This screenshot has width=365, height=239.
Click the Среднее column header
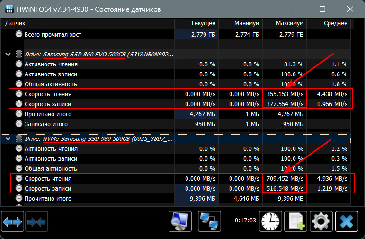pos(329,23)
